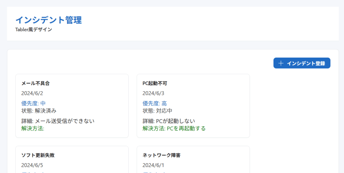Viewport: 344px width, 173px height.
Task: Click the plus icon in the register button
Action: 281,63
